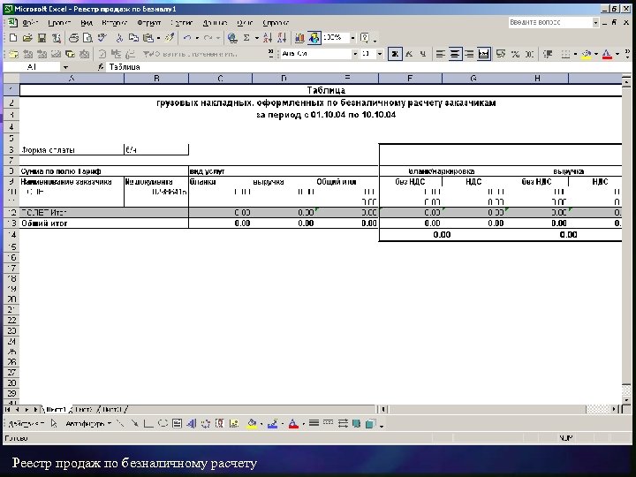Select the Arrow drawing tool
The width and height of the screenshot is (636, 477).
(134, 424)
